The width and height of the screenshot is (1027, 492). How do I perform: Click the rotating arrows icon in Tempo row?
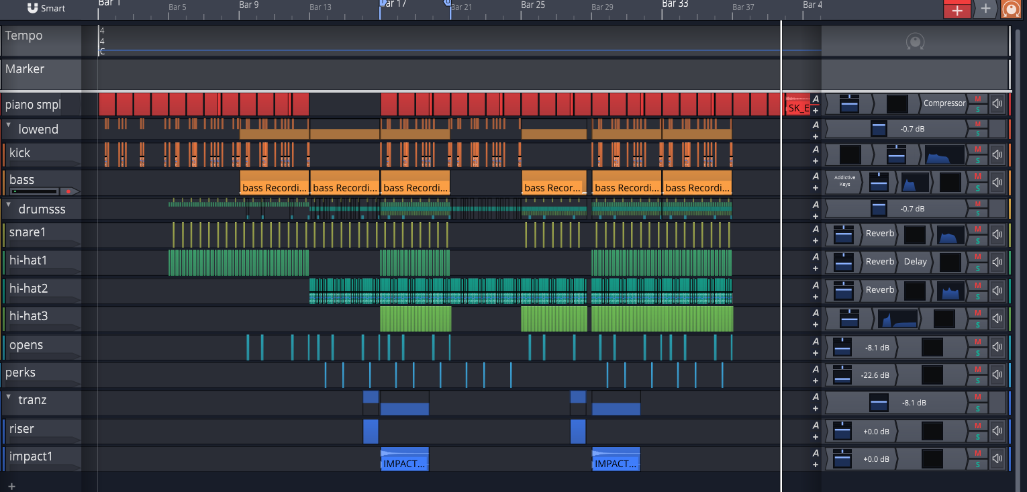[914, 42]
